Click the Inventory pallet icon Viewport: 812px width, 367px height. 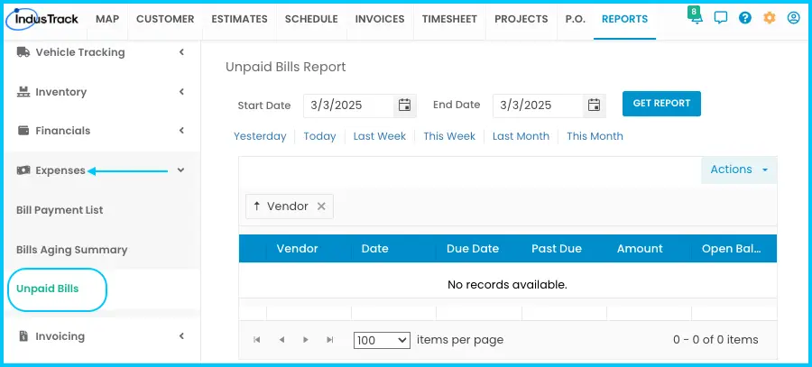pos(23,92)
